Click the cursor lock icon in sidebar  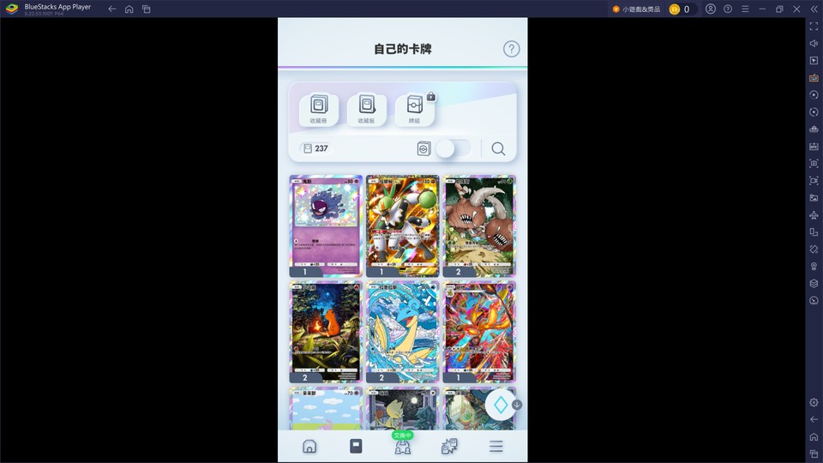(x=814, y=60)
